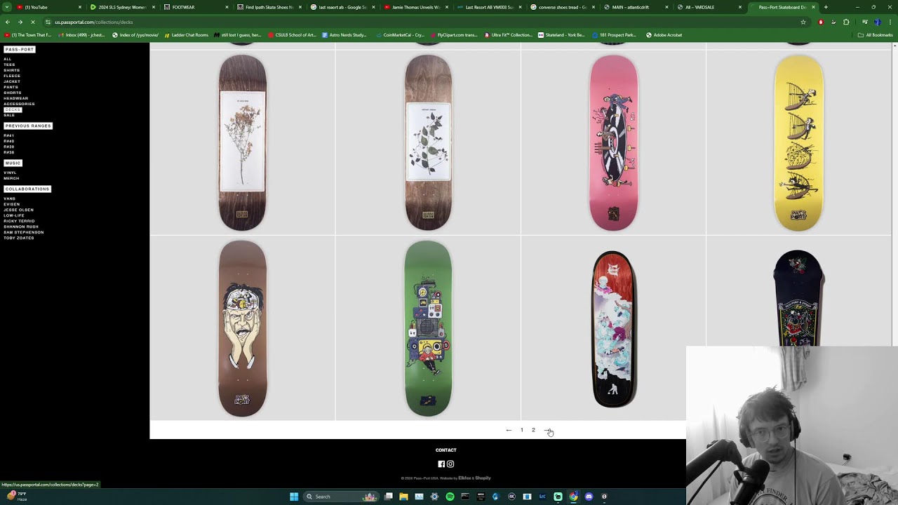The width and height of the screenshot is (898, 505).
Task: Open the yellow deck with harp graphics
Action: point(799,143)
